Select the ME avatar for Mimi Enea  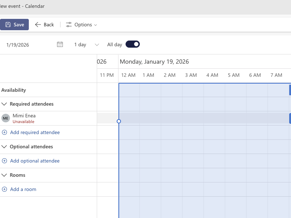click(x=6, y=118)
